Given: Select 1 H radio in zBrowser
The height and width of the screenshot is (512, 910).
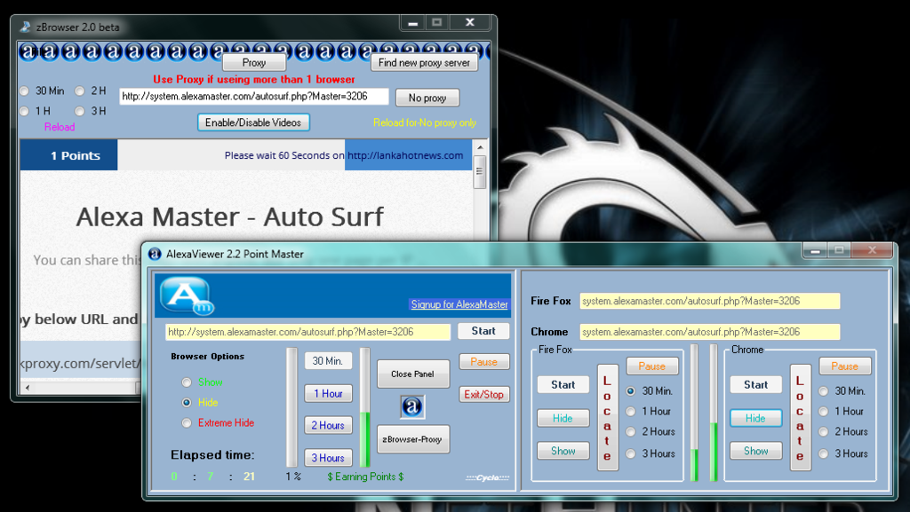Looking at the screenshot, I should click(x=24, y=111).
